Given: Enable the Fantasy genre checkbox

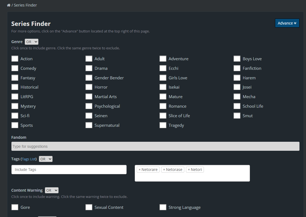Looking at the screenshot, I should [15, 78].
